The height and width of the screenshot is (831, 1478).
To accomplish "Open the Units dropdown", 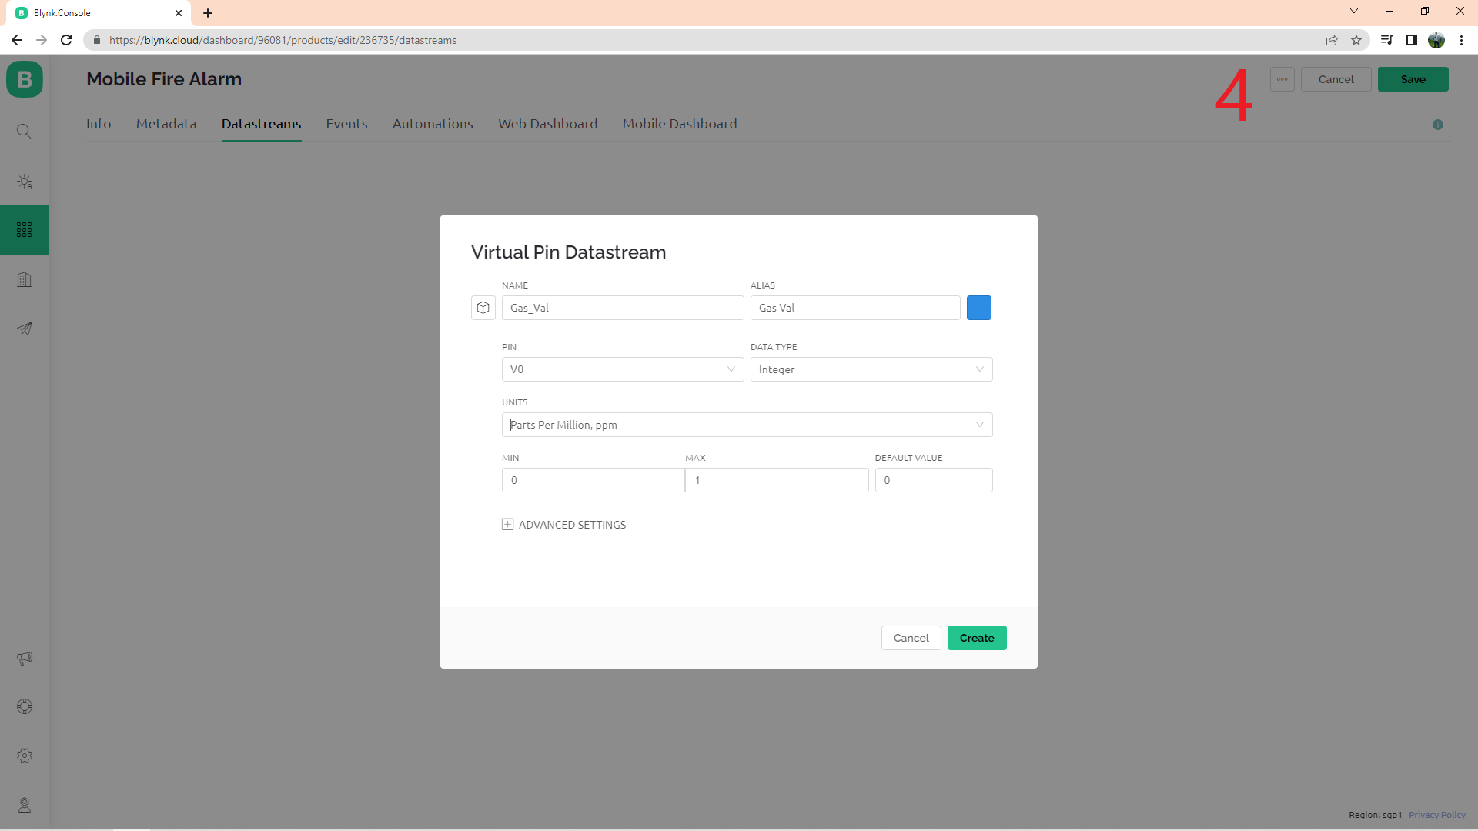I will 746,425.
